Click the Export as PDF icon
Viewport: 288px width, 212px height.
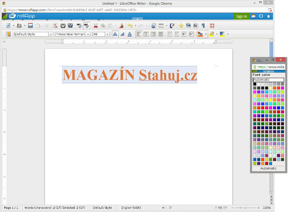[56, 26]
